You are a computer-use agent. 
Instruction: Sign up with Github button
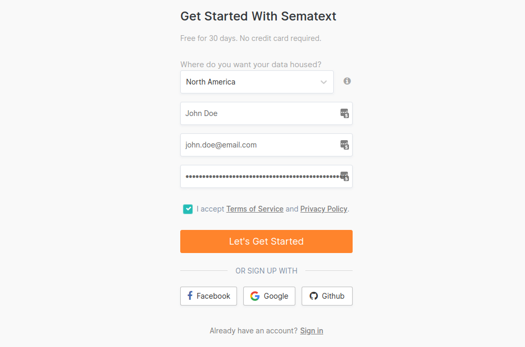pos(327,296)
